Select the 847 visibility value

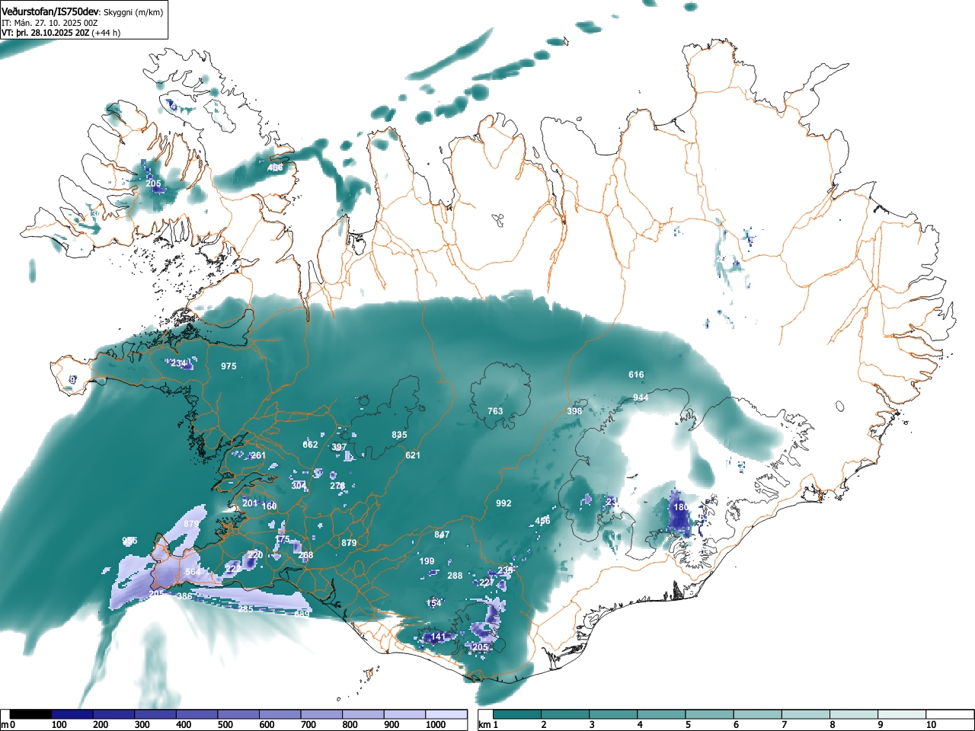click(442, 535)
